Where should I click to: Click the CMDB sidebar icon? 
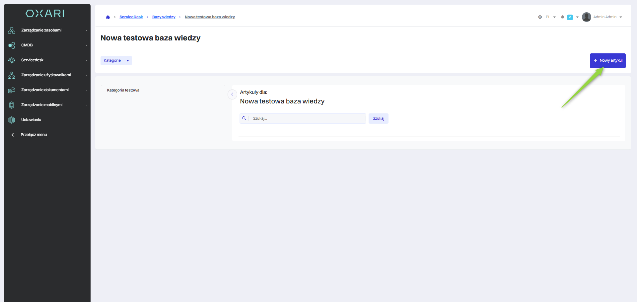tap(12, 45)
